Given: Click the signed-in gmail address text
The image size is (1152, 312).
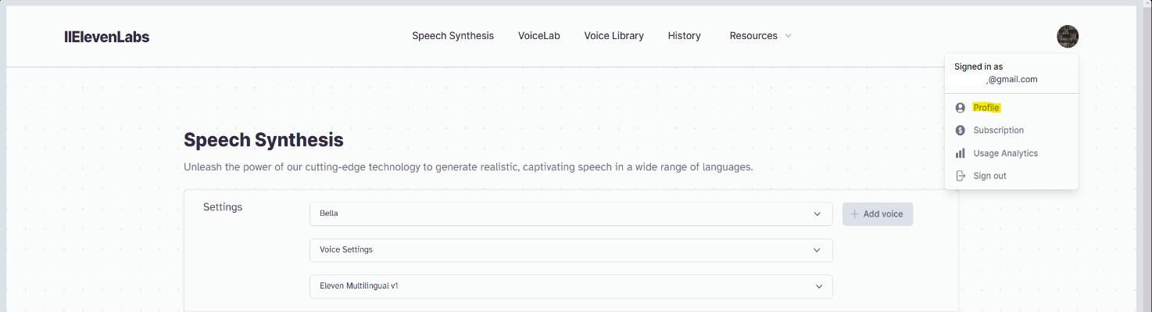Looking at the screenshot, I should (x=1011, y=80).
